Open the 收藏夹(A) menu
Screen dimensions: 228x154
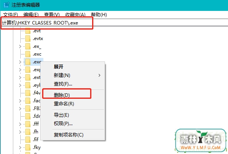pyautogui.click(x=75, y=15)
